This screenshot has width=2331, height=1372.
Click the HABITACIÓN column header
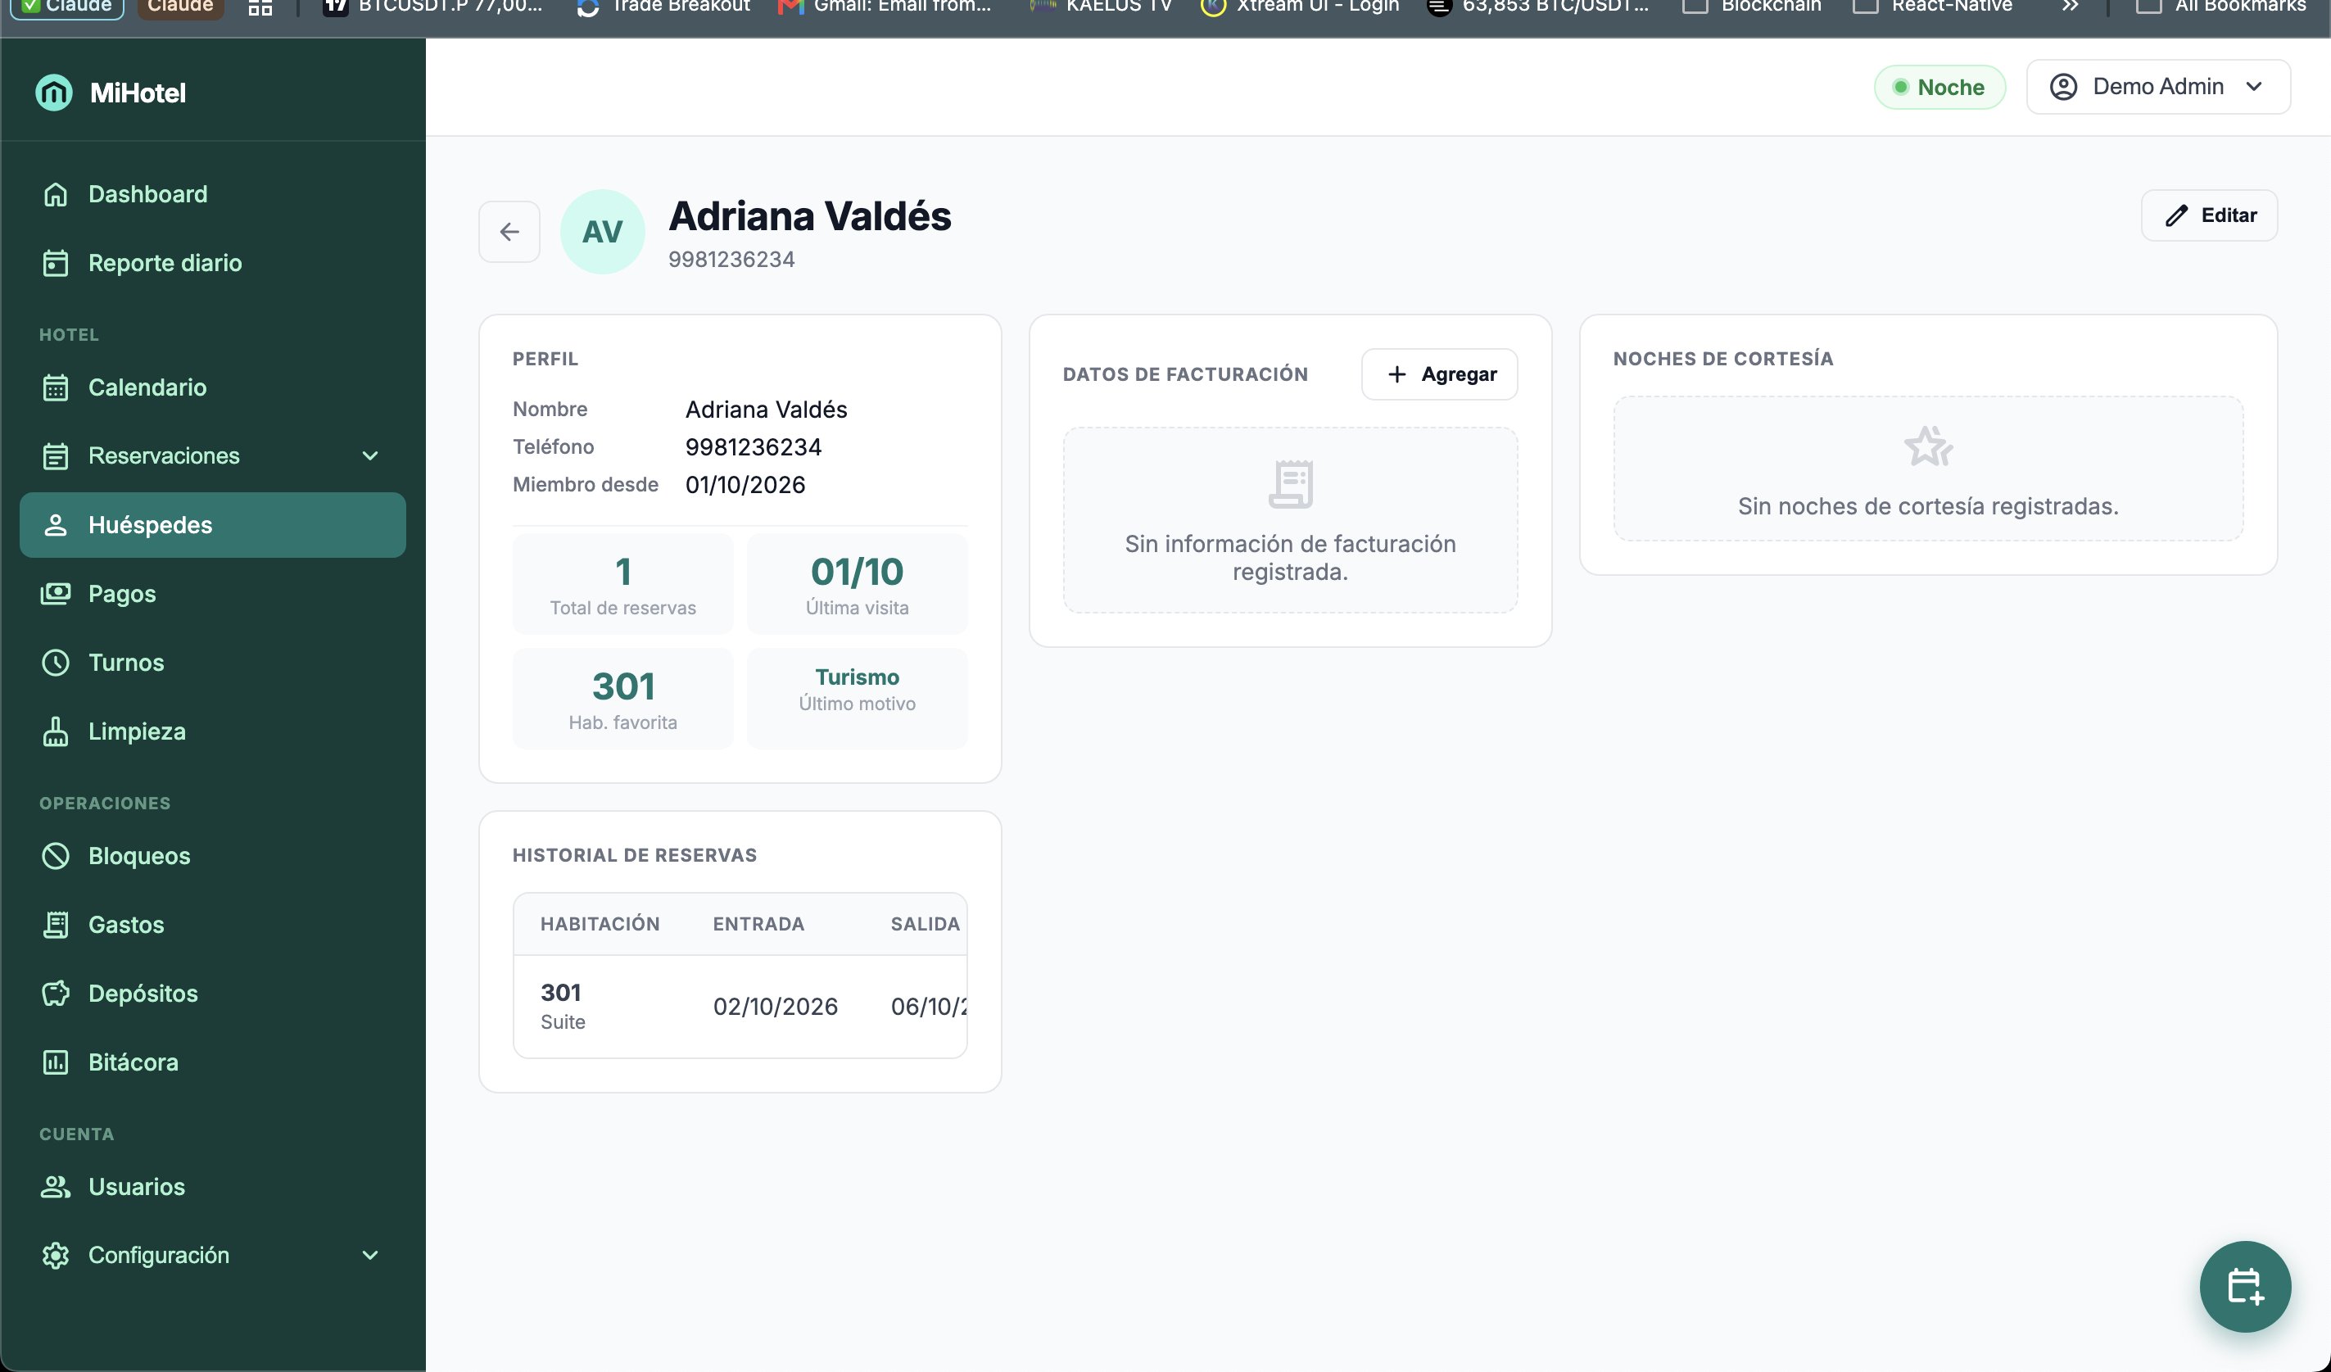pos(600,923)
